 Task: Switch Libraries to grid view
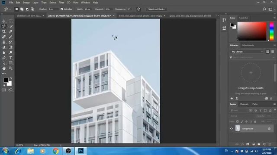coord(267,52)
